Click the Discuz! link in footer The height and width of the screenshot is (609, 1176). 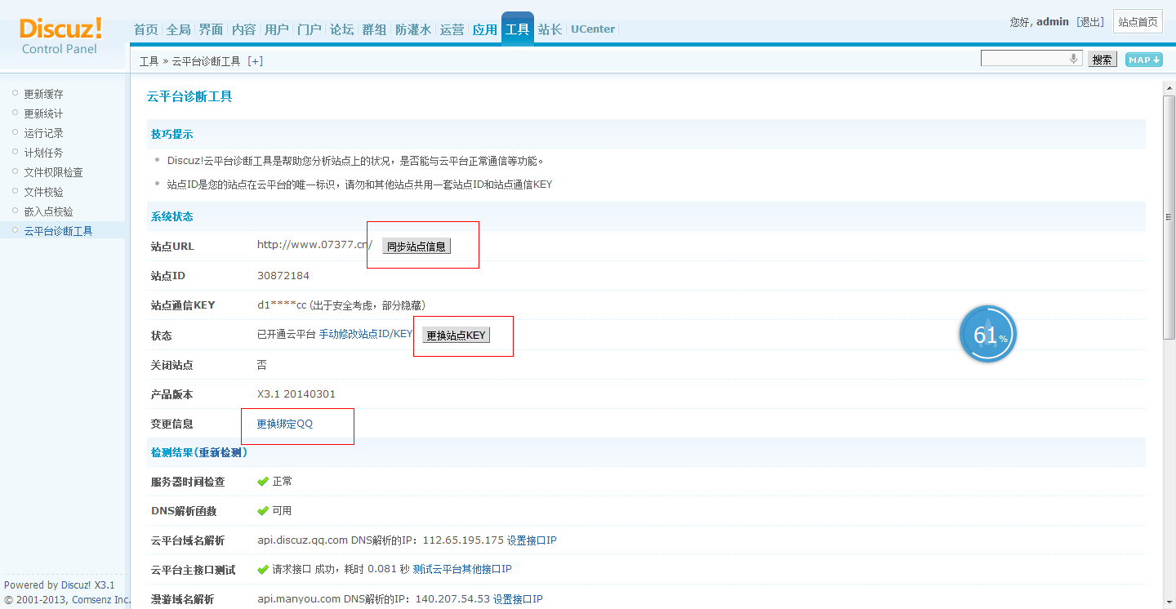pyautogui.click(x=76, y=585)
